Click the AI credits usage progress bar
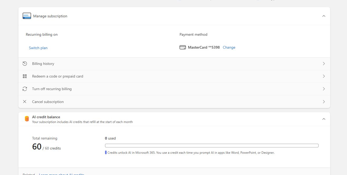347x175 pixels. 212,146
